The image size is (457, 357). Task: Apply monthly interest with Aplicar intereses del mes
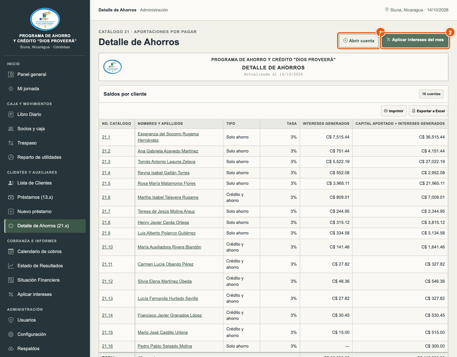coord(415,40)
